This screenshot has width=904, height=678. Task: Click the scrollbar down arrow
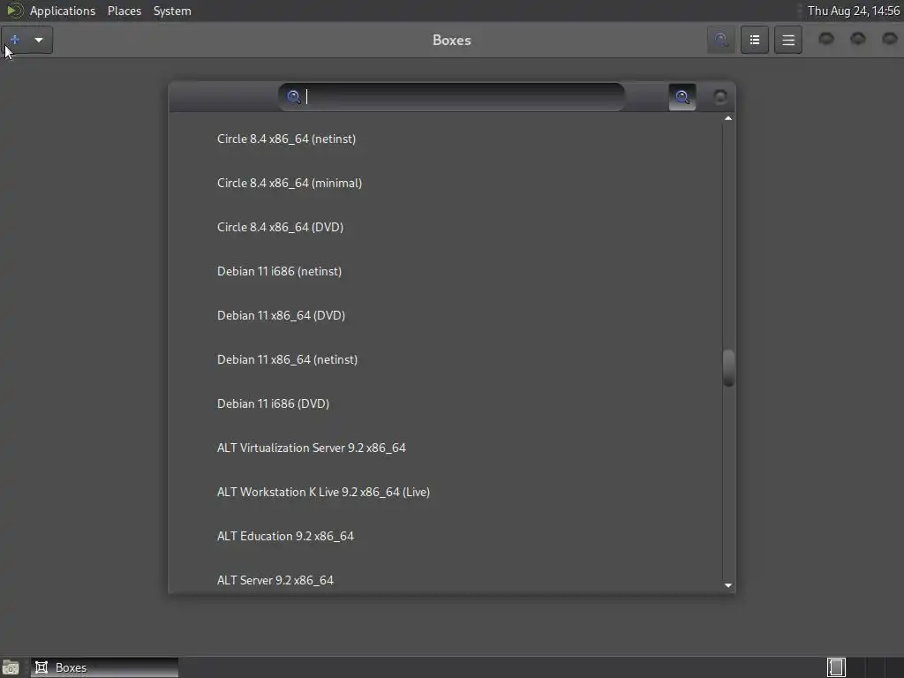click(728, 585)
